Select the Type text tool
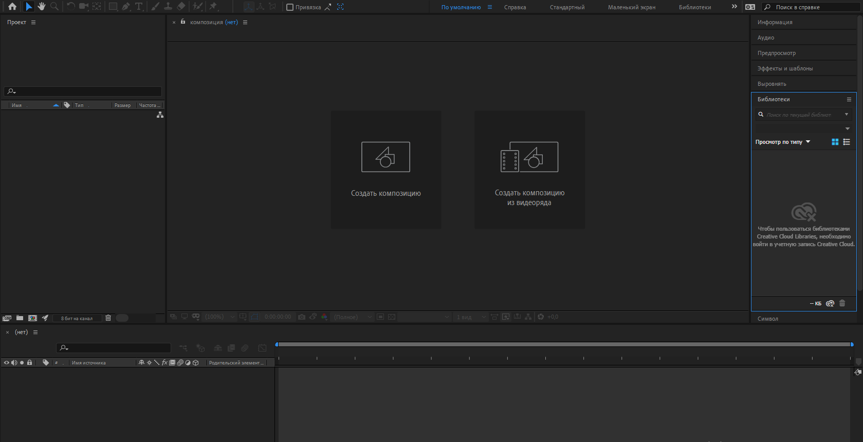The width and height of the screenshot is (863, 442). click(139, 7)
